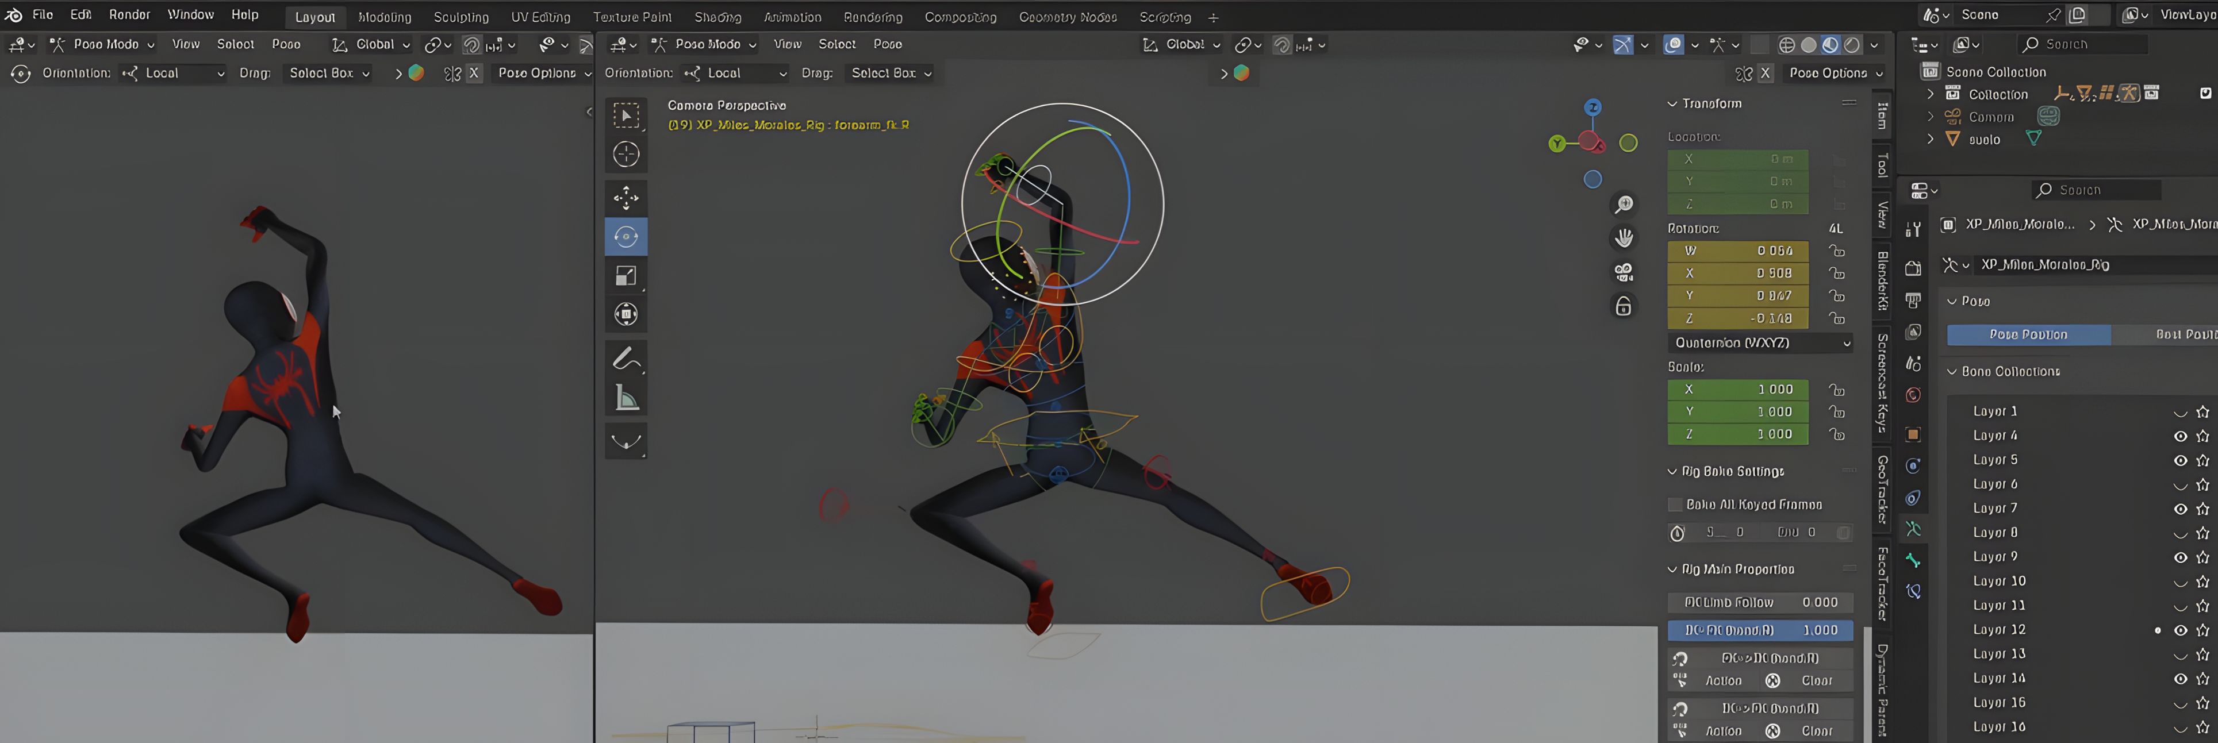Screen dimensions: 2218x743
Task: Toggle pan hand gizmo in viewport
Action: click(x=1623, y=238)
